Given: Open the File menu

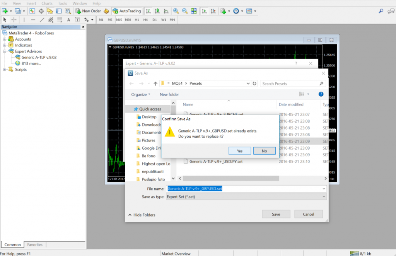Looking at the screenshot, I should click(x=4, y=3).
